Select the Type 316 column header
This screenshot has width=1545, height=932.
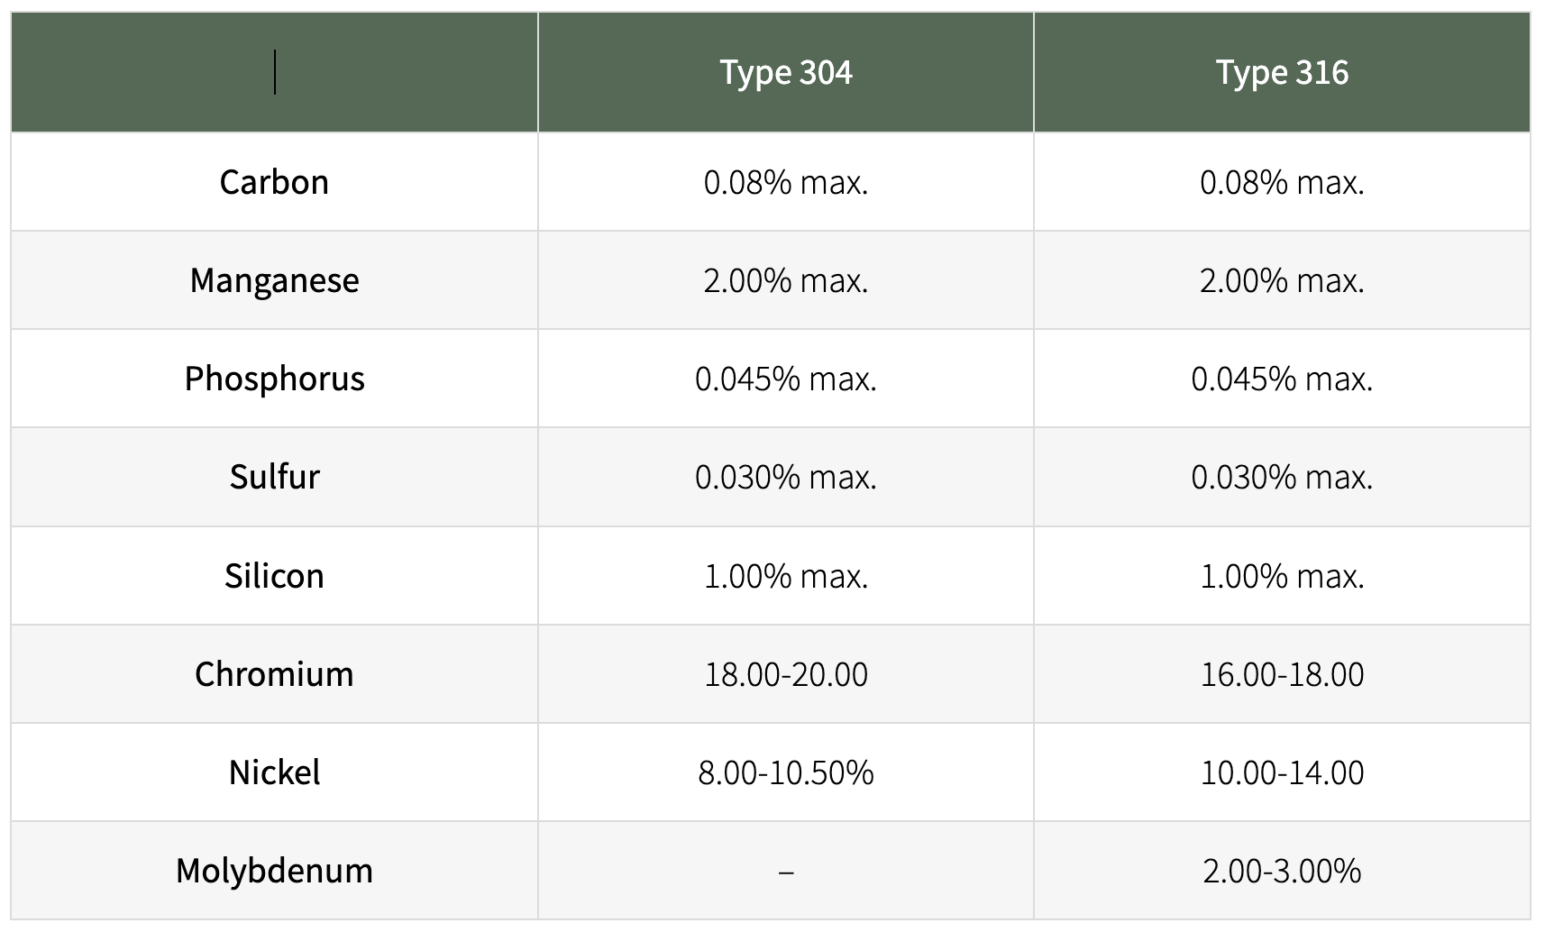(x=1281, y=73)
